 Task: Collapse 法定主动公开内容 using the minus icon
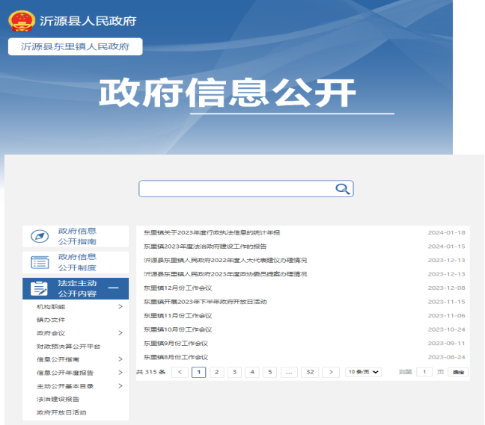114,288
